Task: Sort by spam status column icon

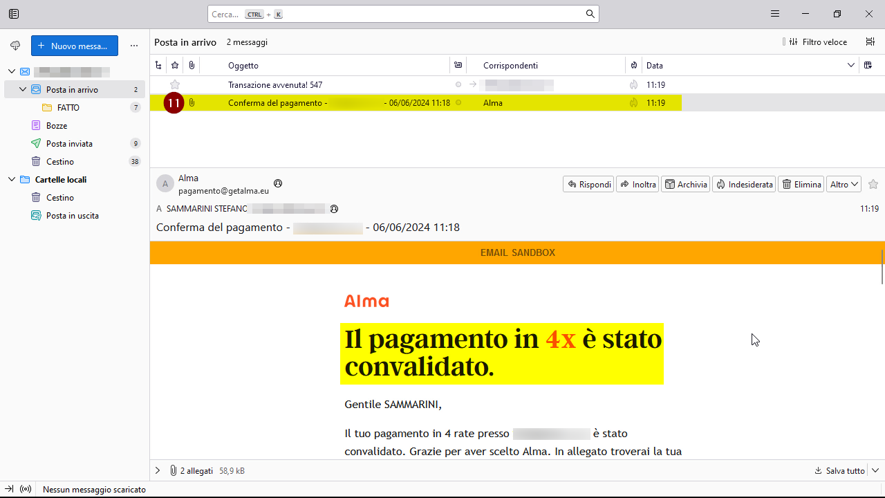Action: (x=634, y=66)
